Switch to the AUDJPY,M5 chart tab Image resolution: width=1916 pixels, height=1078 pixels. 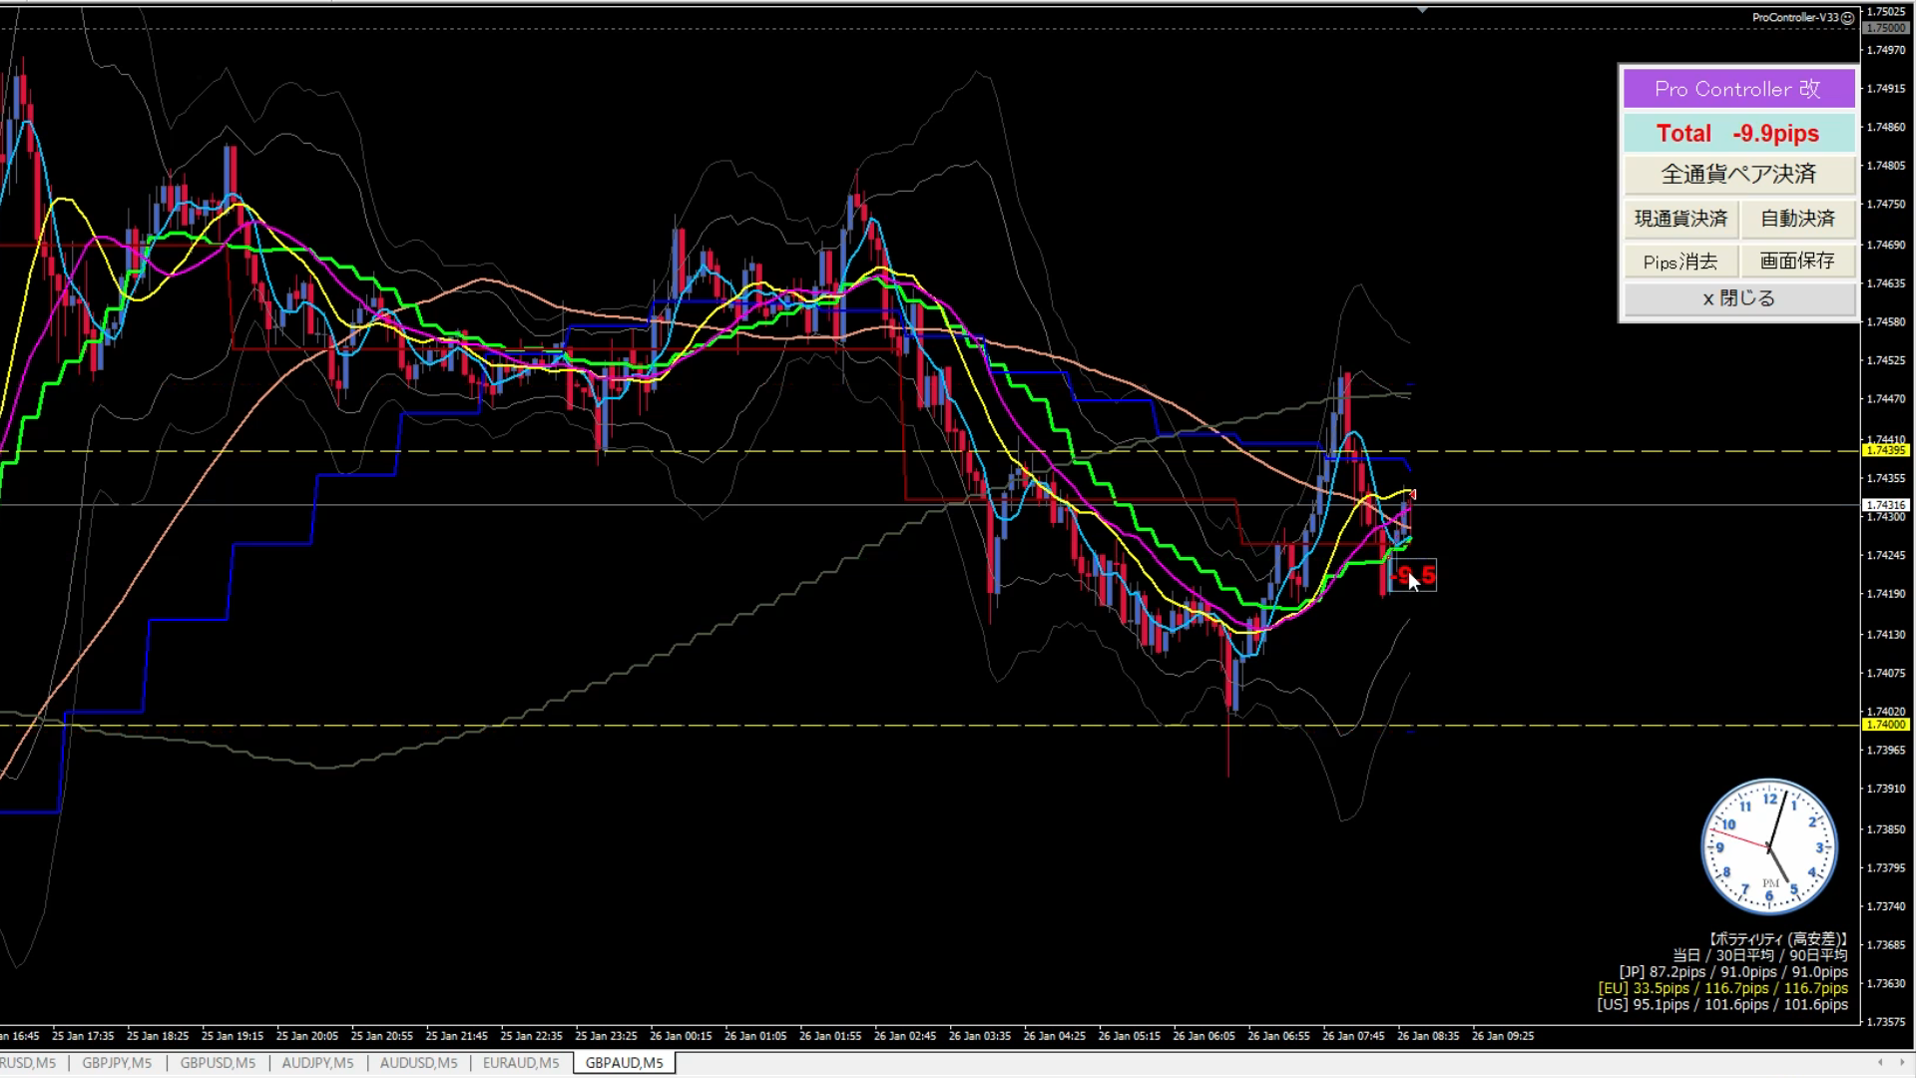click(x=317, y=1063)
